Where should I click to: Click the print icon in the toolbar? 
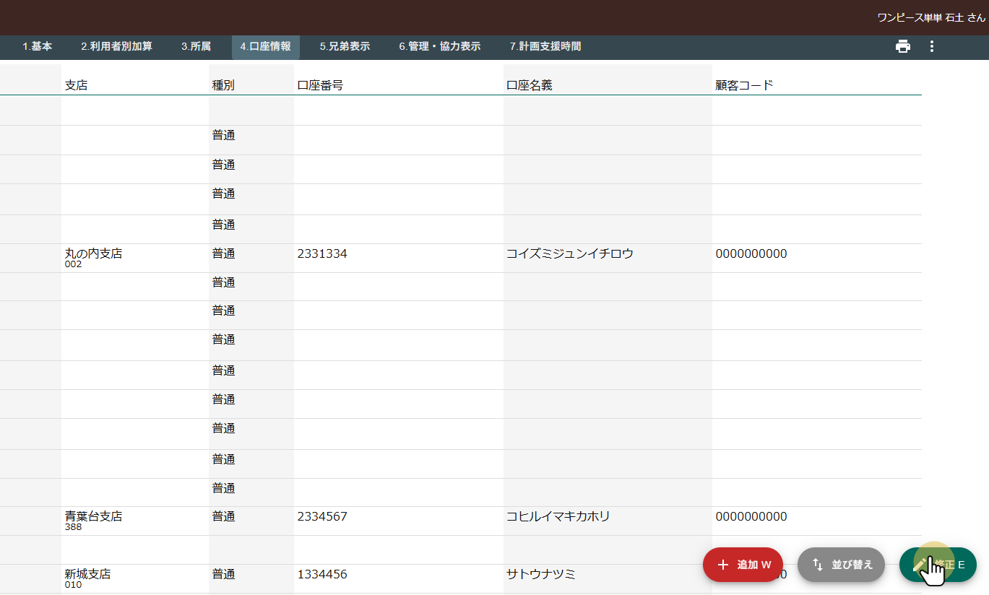(902, 47)
